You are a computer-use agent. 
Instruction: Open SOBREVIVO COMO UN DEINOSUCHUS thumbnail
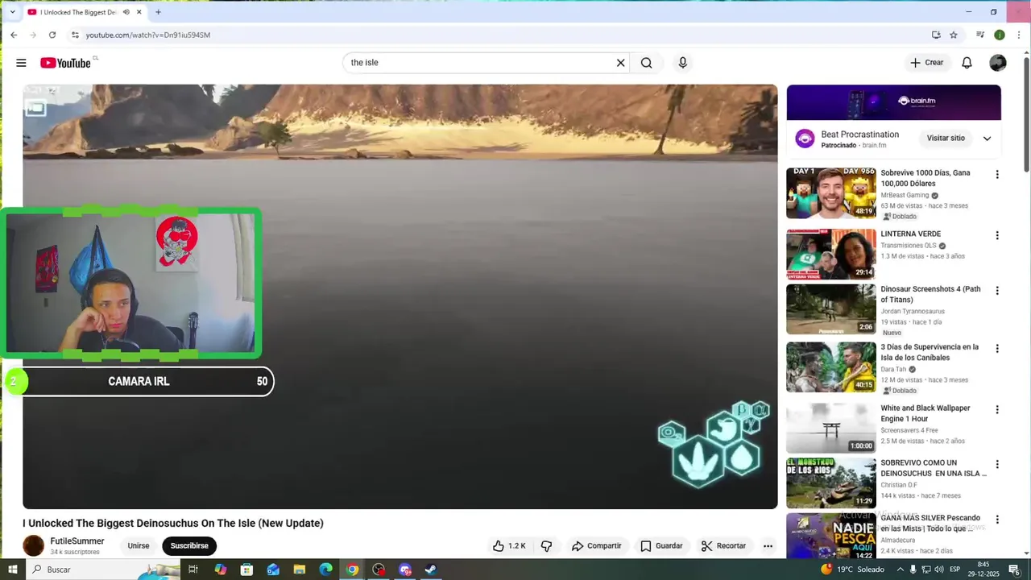(831, 483)
